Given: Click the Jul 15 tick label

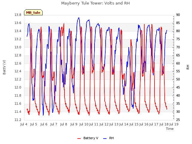Looking at the screenshot, I should tap(134, 124).
